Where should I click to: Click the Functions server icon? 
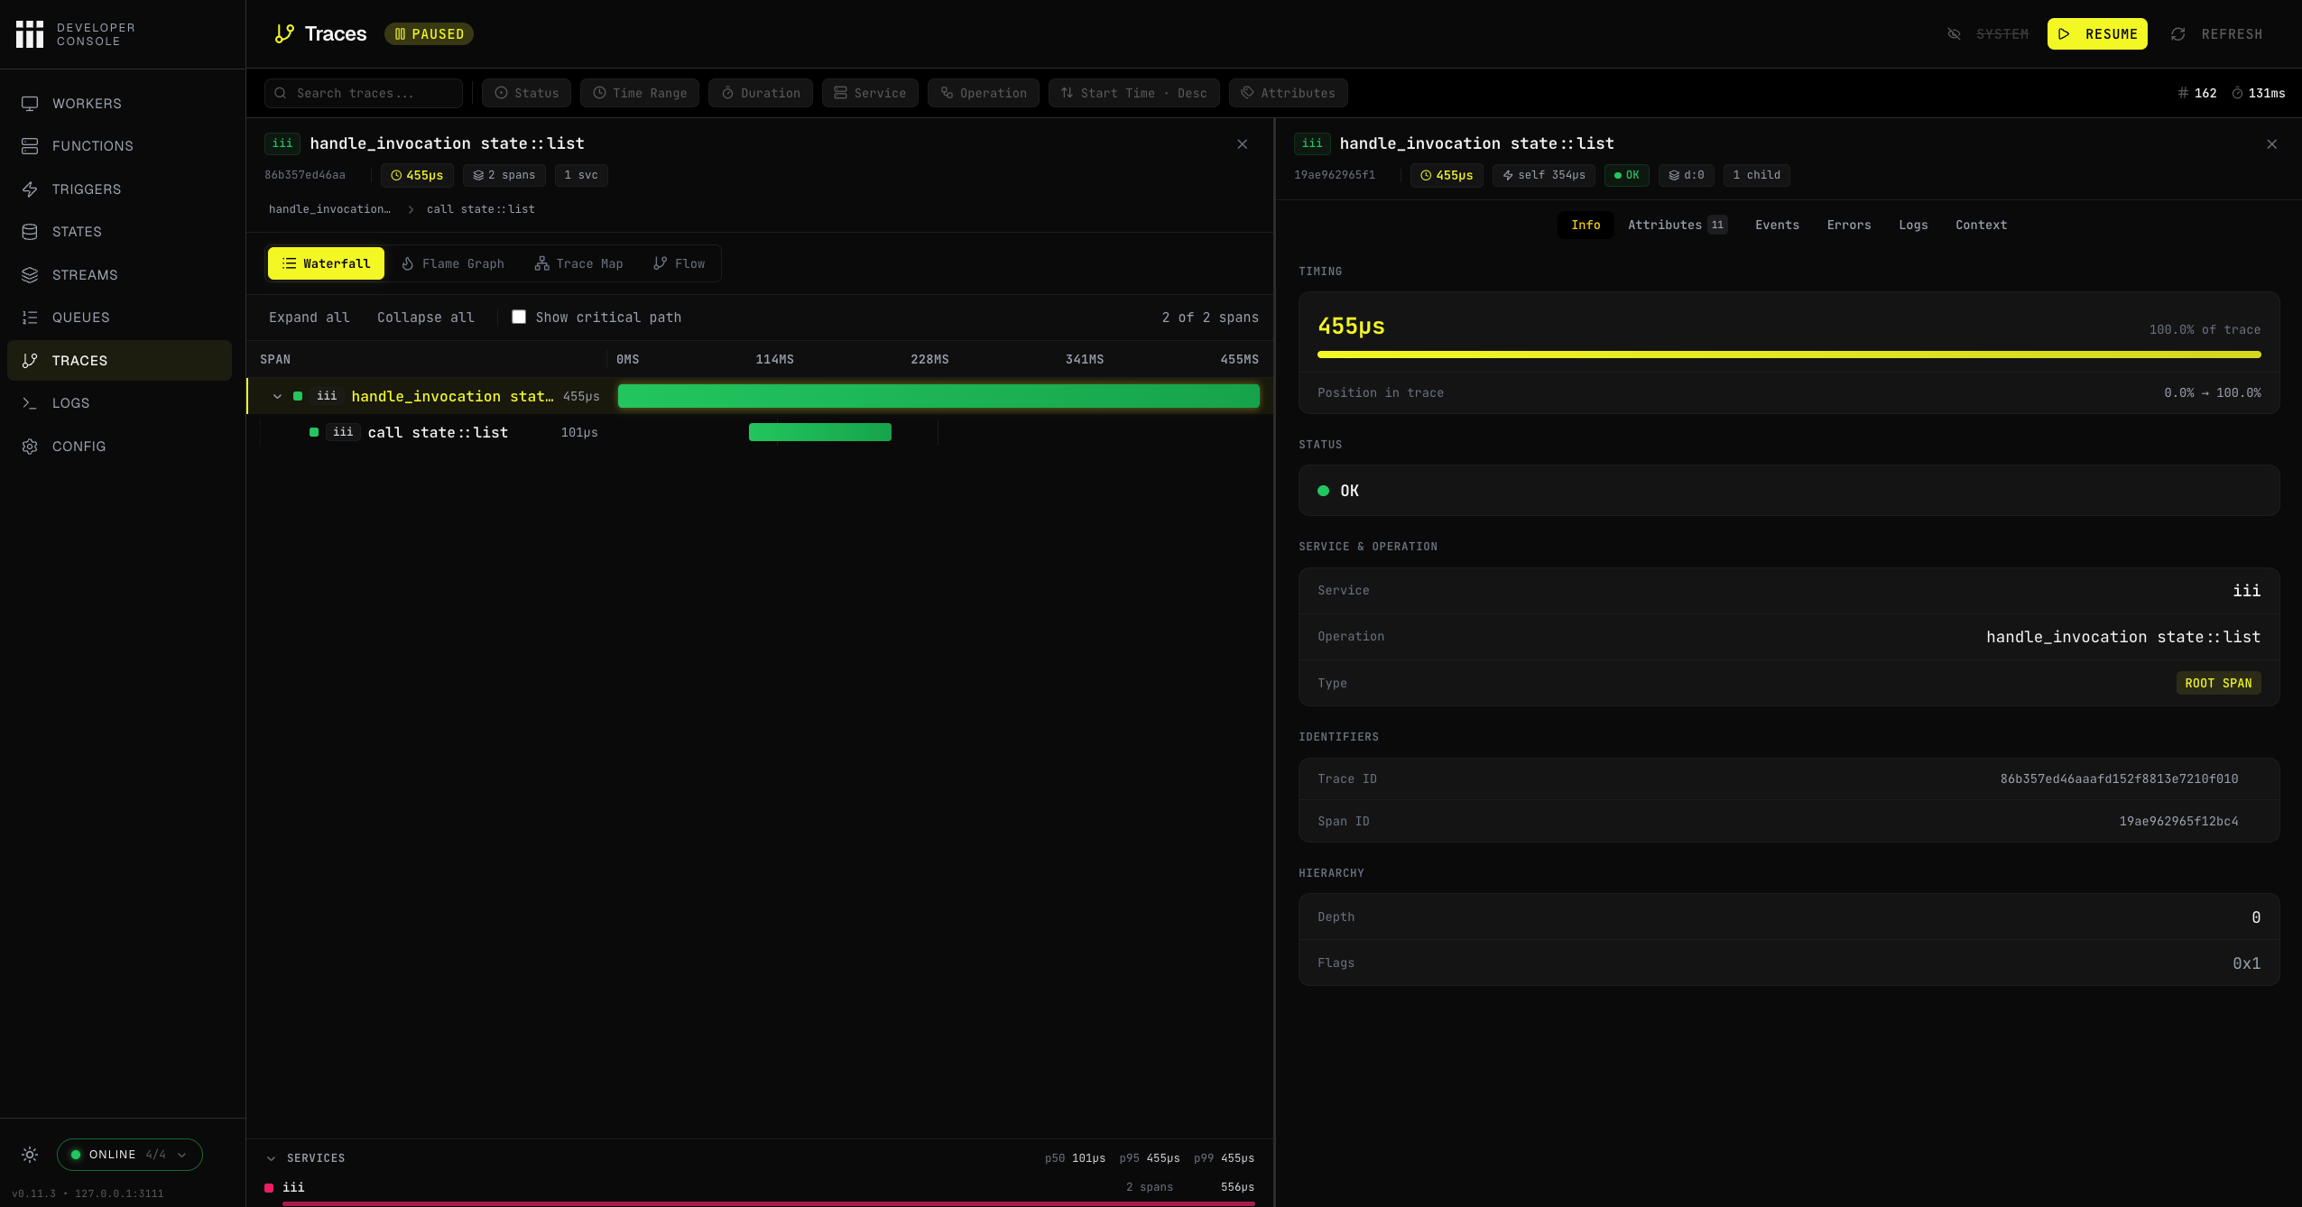click(30, 146)
